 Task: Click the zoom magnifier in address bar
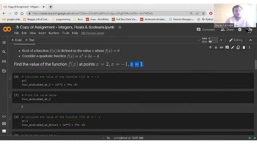point(191,13)
